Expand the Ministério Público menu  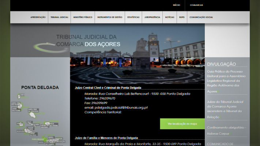coord(83,17)
